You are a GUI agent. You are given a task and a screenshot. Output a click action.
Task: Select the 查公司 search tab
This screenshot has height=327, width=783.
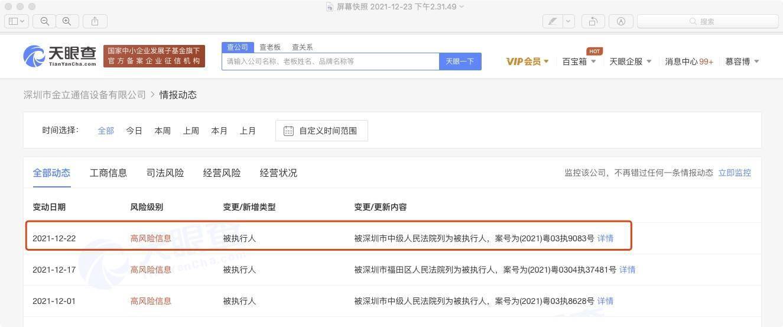coord(238,47)
